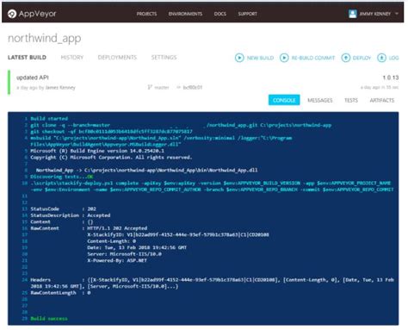This screenshot has width=408, height=330.
Task: Click the 'Server: Microsoft-IIS/10.0' line
Action: click(x=124, y=254)
